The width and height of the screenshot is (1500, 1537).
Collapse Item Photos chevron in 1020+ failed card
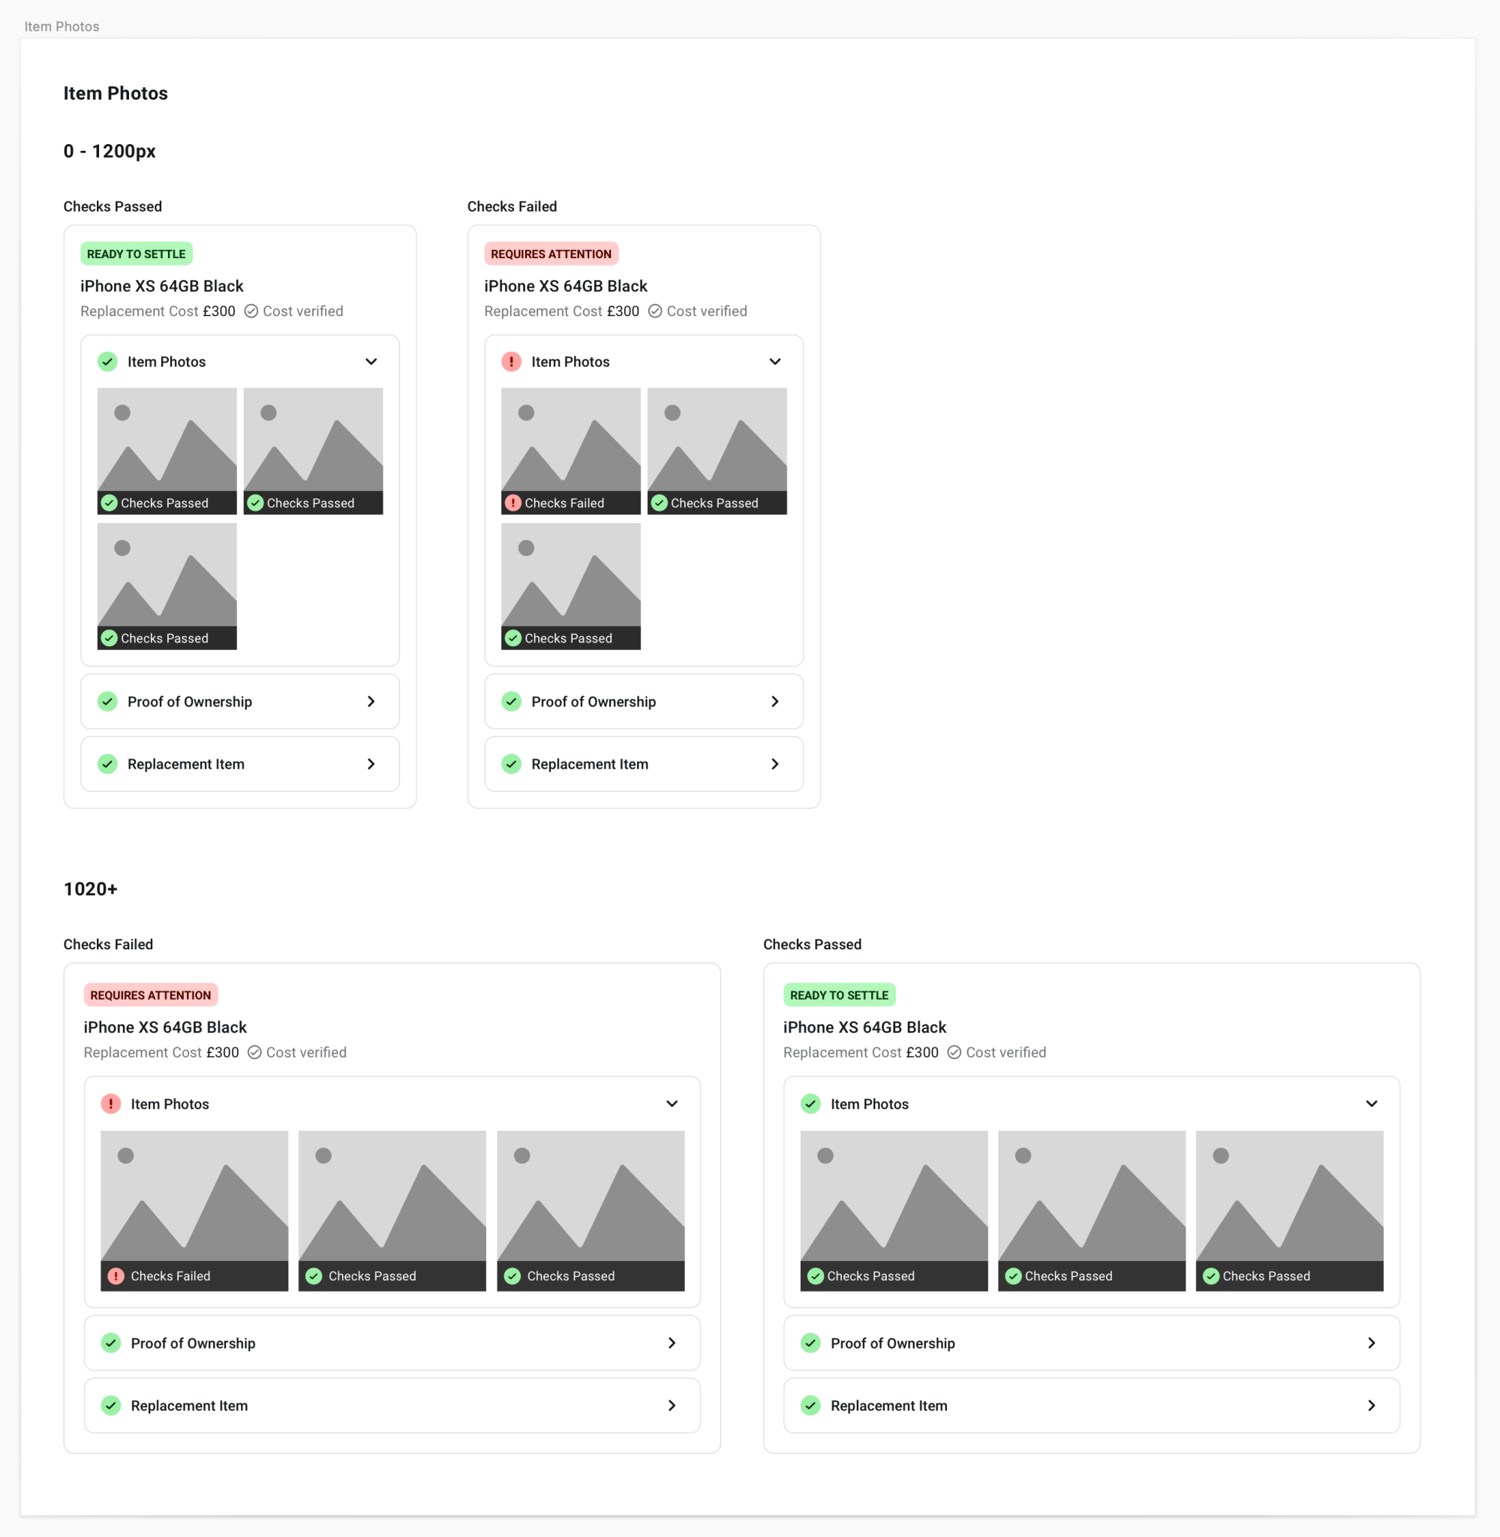(672, 1104)
